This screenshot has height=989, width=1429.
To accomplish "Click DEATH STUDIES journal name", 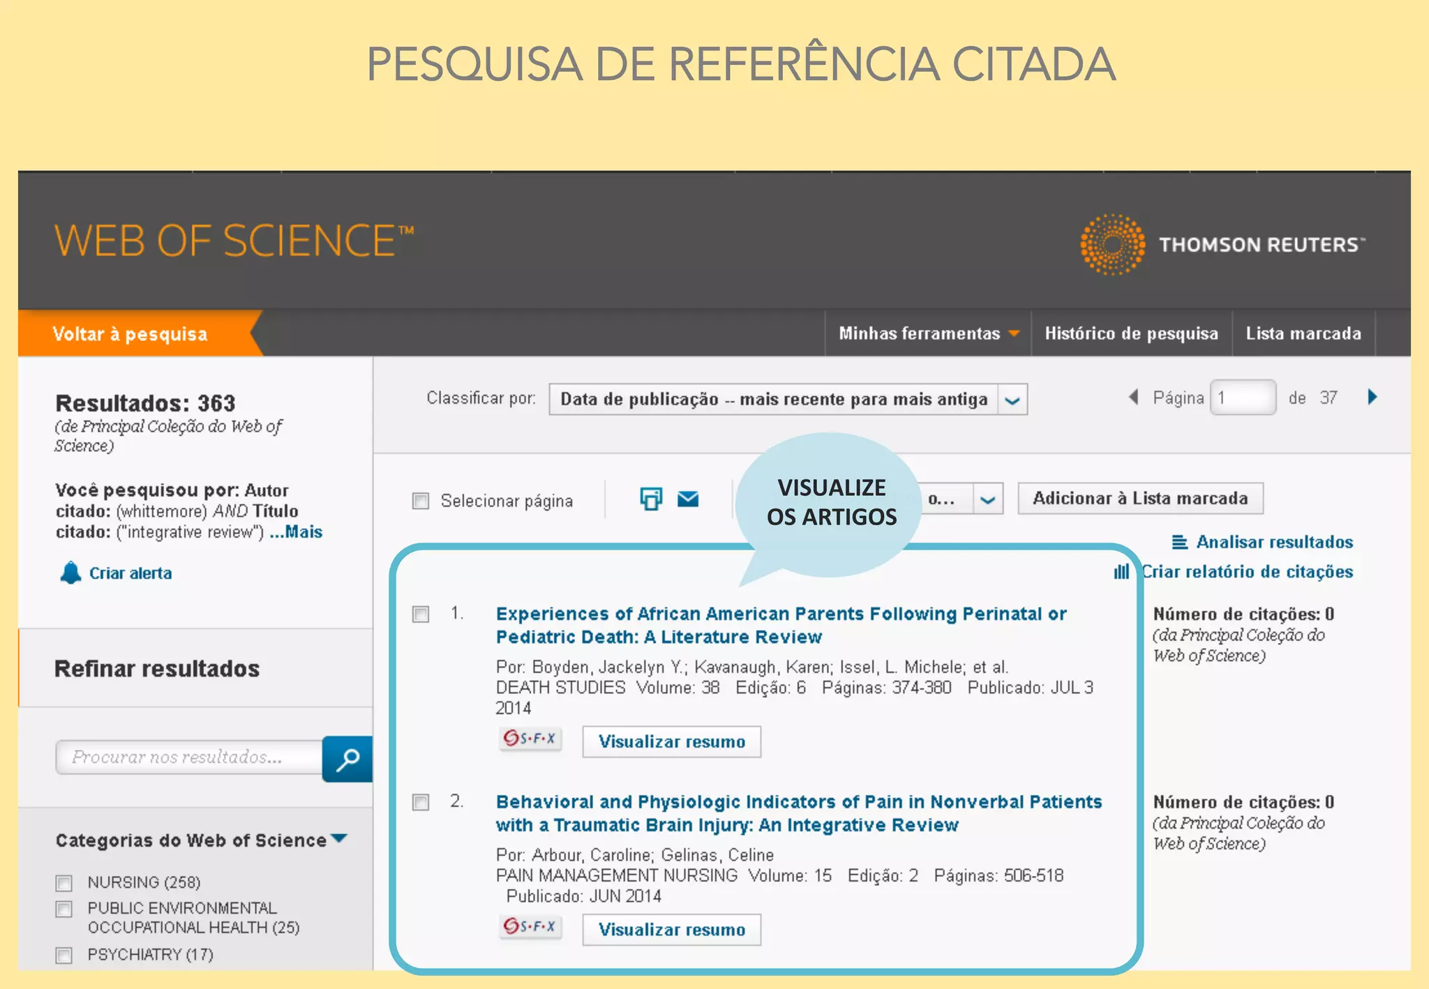I will pyautogui.click(x=560, y=688).
